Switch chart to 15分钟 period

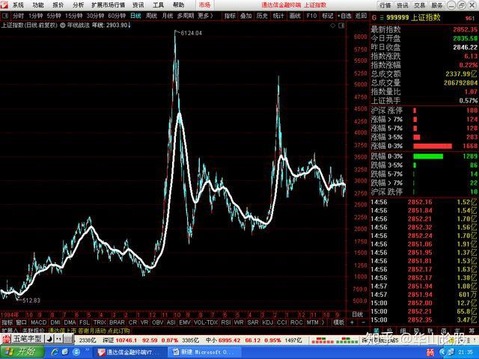click(73, 16)
